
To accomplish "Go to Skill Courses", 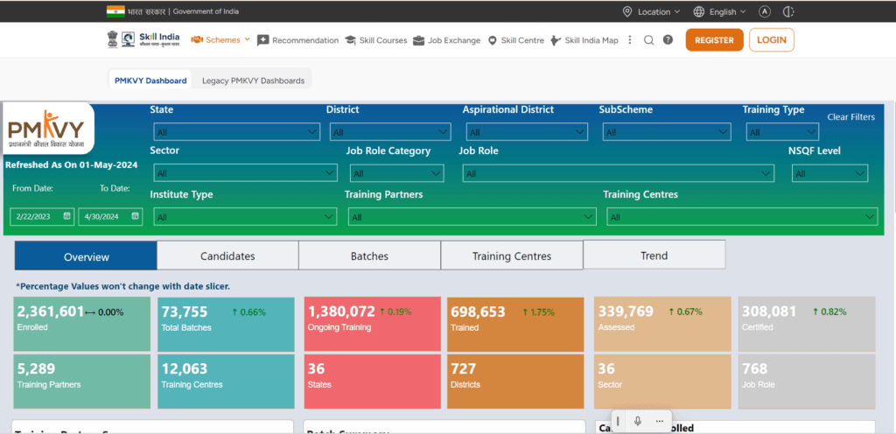I will click(x=376, y=40).
